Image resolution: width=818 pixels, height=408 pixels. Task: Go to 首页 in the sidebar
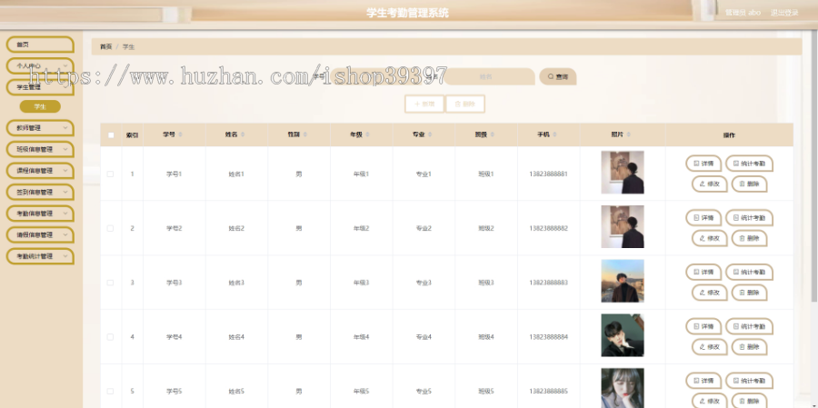tap(40, 45)
